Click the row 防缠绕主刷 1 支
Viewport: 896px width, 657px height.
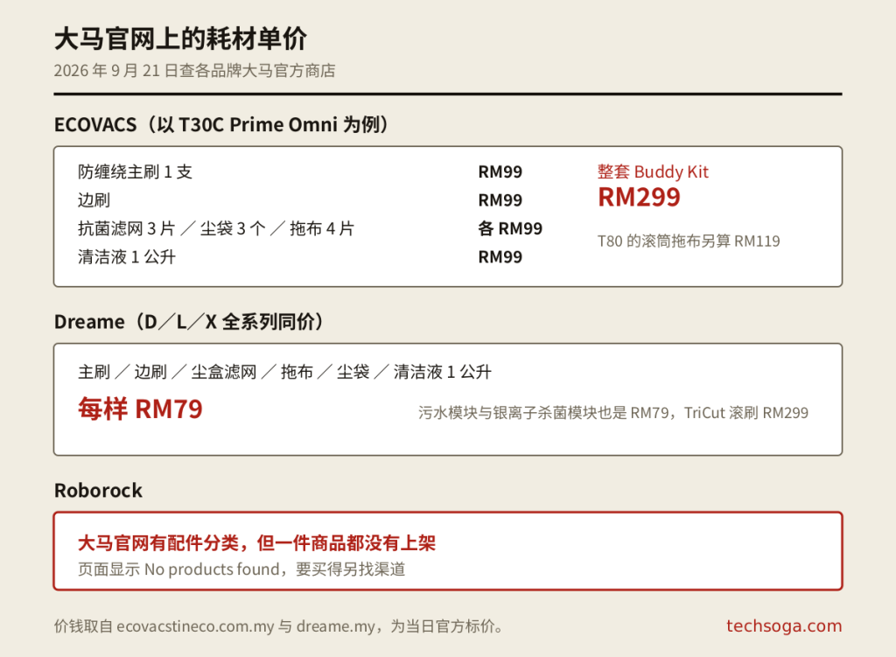(135, 172)
